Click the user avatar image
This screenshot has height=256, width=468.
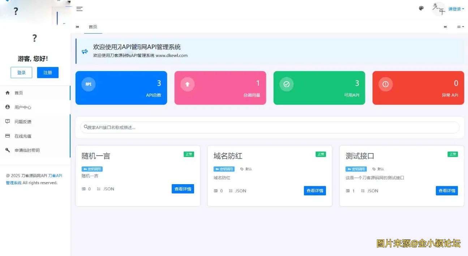[x=439, y=9]
